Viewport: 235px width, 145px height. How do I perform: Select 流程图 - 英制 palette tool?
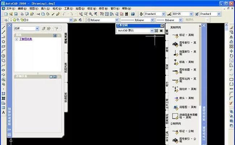coord(184,107)
